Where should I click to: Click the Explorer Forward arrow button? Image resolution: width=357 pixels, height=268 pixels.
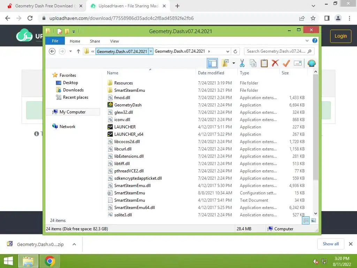coord(62,51)
